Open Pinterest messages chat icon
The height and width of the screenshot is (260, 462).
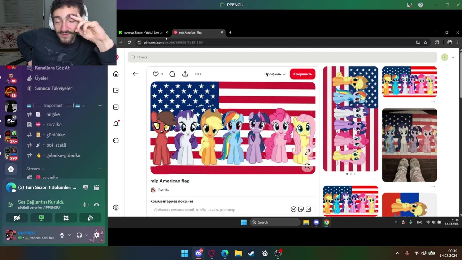[x=116, y=140]
